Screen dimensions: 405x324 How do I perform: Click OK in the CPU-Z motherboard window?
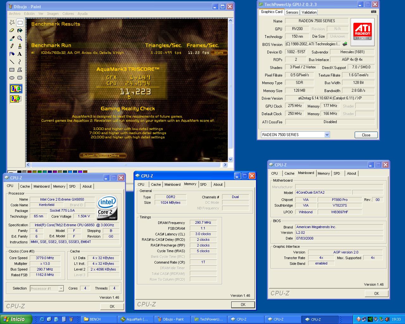(377, 293)
